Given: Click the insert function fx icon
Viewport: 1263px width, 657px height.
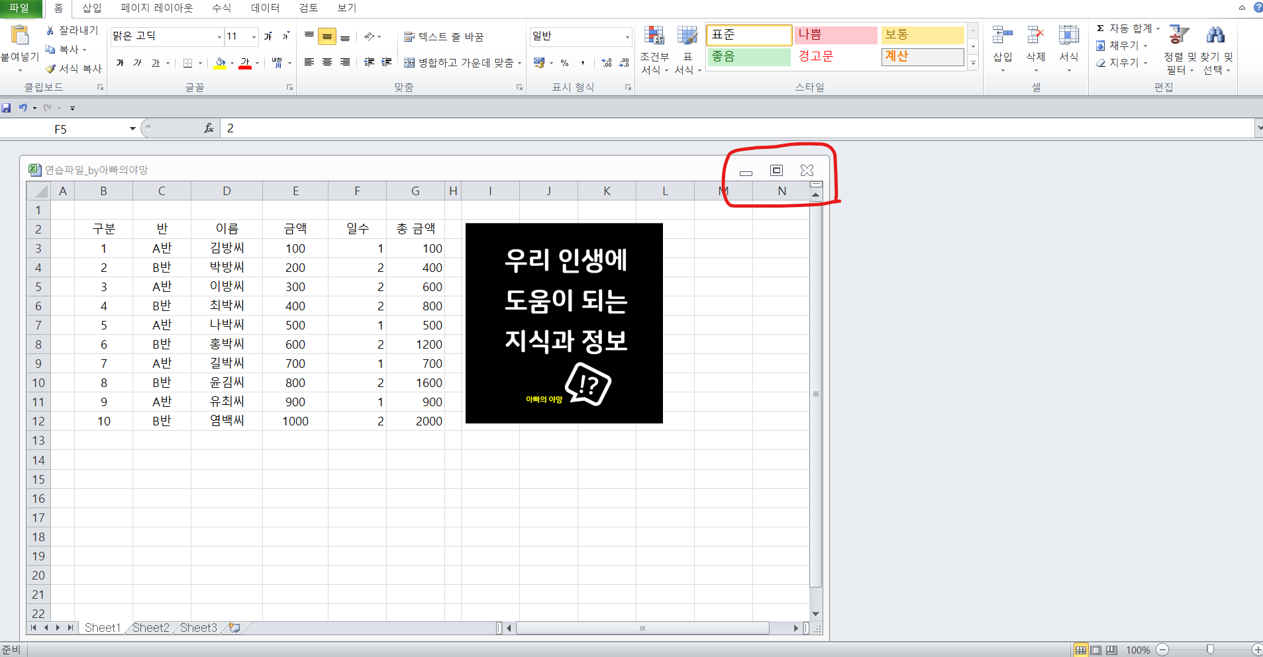Looking at the screenshot, I should 209,128.
